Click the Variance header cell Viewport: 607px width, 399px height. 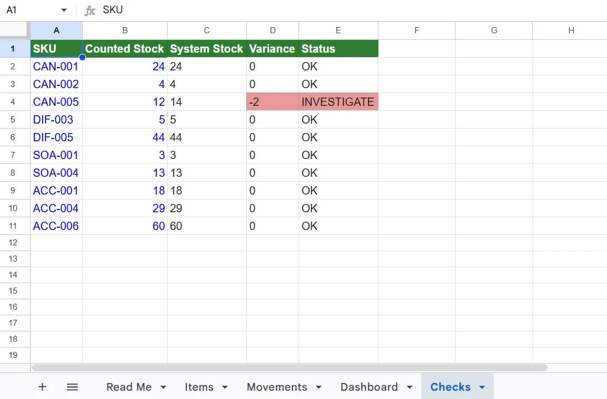(x=272, y=49)
